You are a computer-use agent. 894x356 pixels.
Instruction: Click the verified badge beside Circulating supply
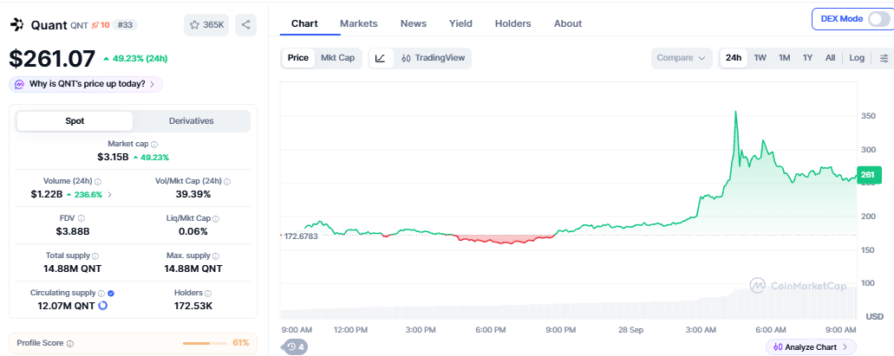(111, 293)
